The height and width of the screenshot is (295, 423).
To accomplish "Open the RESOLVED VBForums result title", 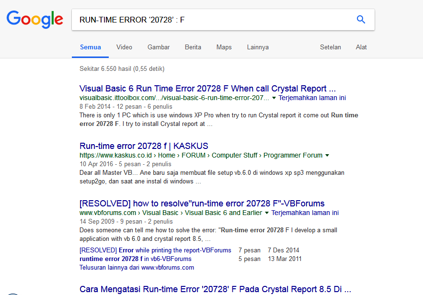I will coord(202,204).
